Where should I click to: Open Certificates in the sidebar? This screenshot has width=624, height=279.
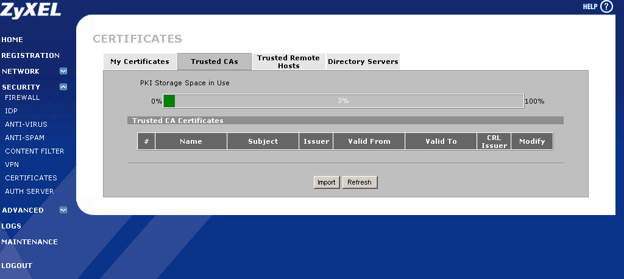(31, 178)
